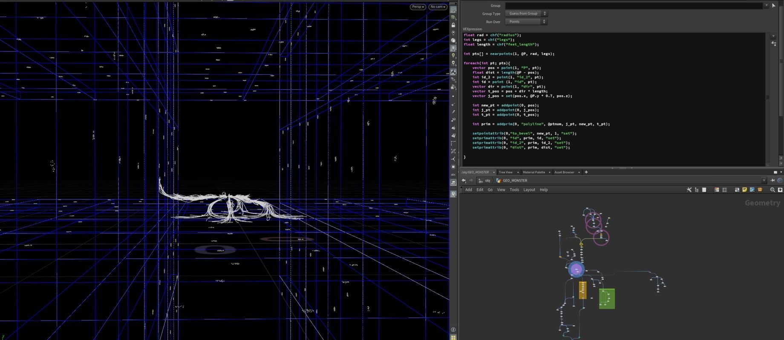784x340 pixels.
Task: Open the Persp view dropdown
Action: 418,7
